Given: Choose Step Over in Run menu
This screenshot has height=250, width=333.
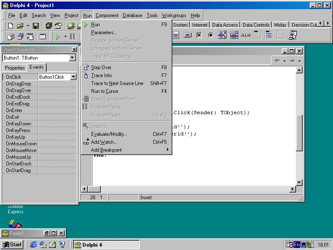Looking at the screenshot, I should pyautogui.click(x=127, y=67).
